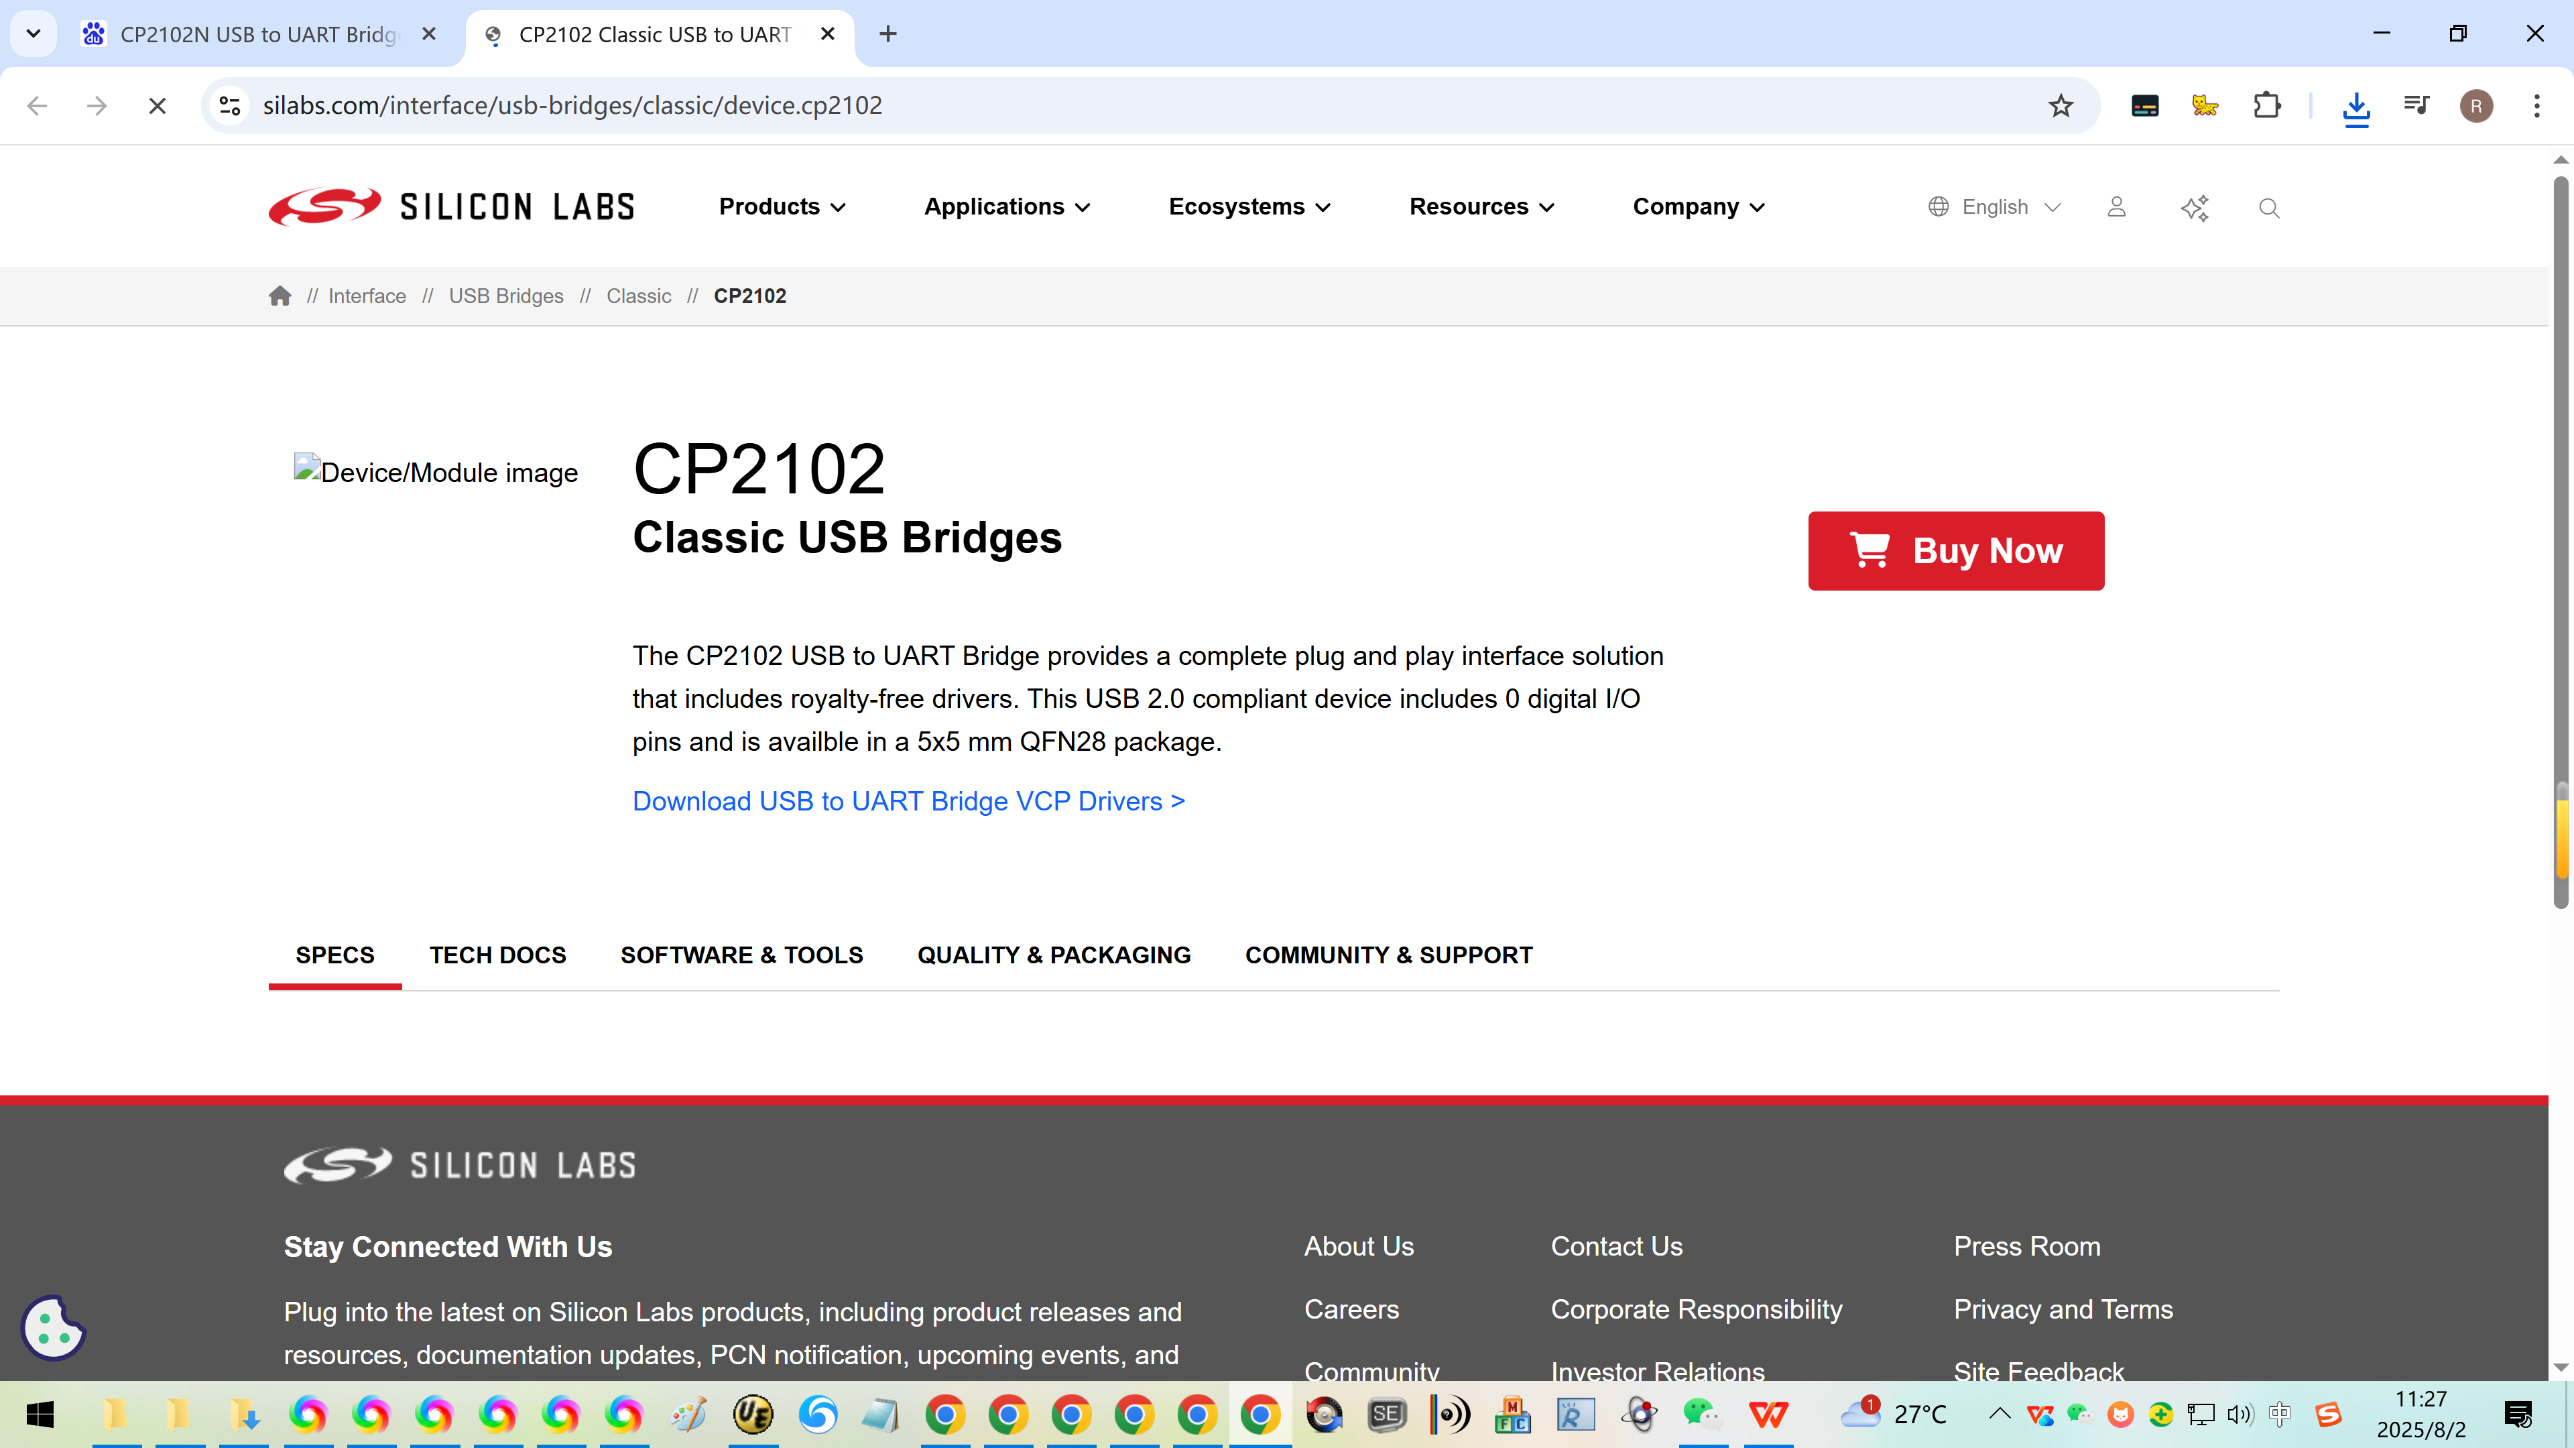The width and height of the screenshot is (2574, 1448).
Task: Open WeChat taskbar icon
Action: coord(1702,1414)
